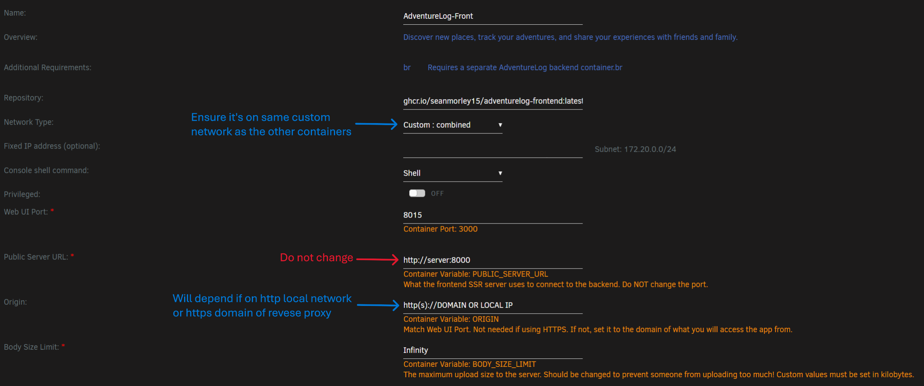Image resolution: width=924 pixels, height=386 pixels.
Task: Focus the Fixed IP address field
Action: [x=492, y=150]
